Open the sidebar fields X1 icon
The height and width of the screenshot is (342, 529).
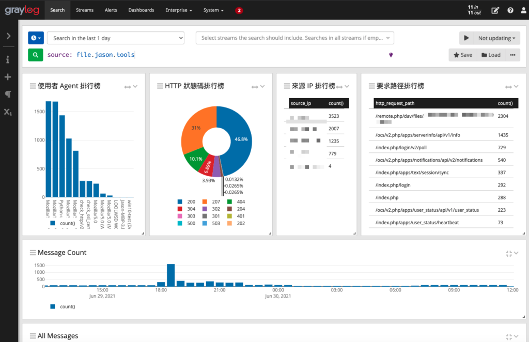point(8,112)
